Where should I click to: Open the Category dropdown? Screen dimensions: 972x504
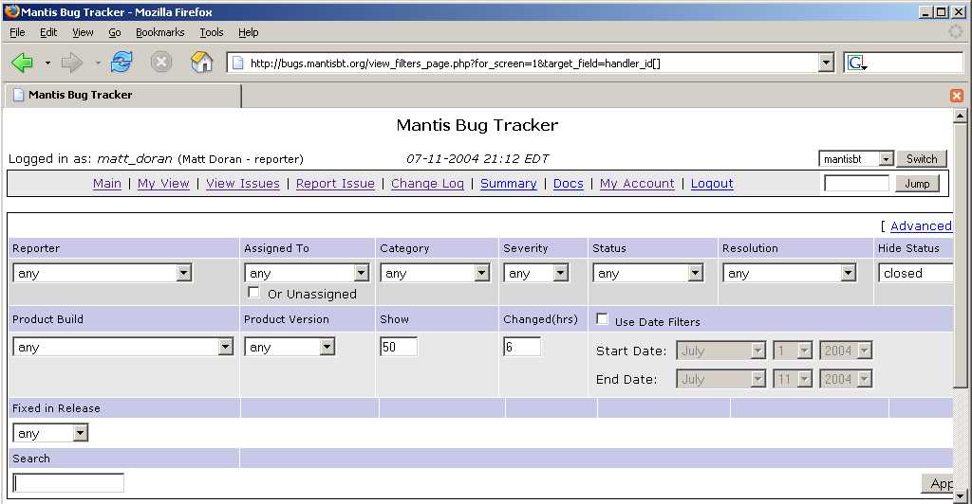point(435,273)
